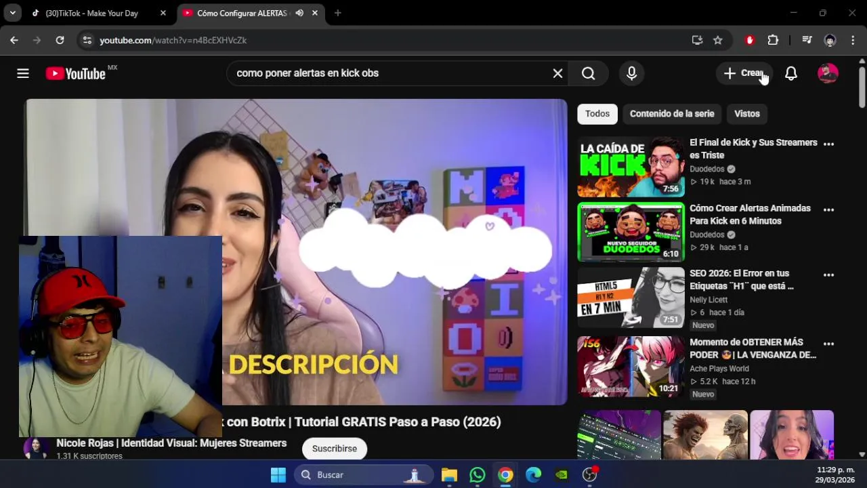This screenshot has height=488, width=867.
Task: Select the Todos filter chip
Action: click(x=597, y=114)
